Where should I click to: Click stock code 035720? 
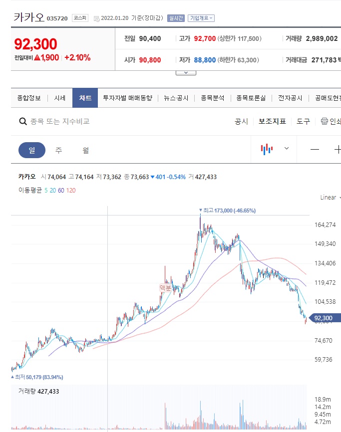(x=57, y=18)
